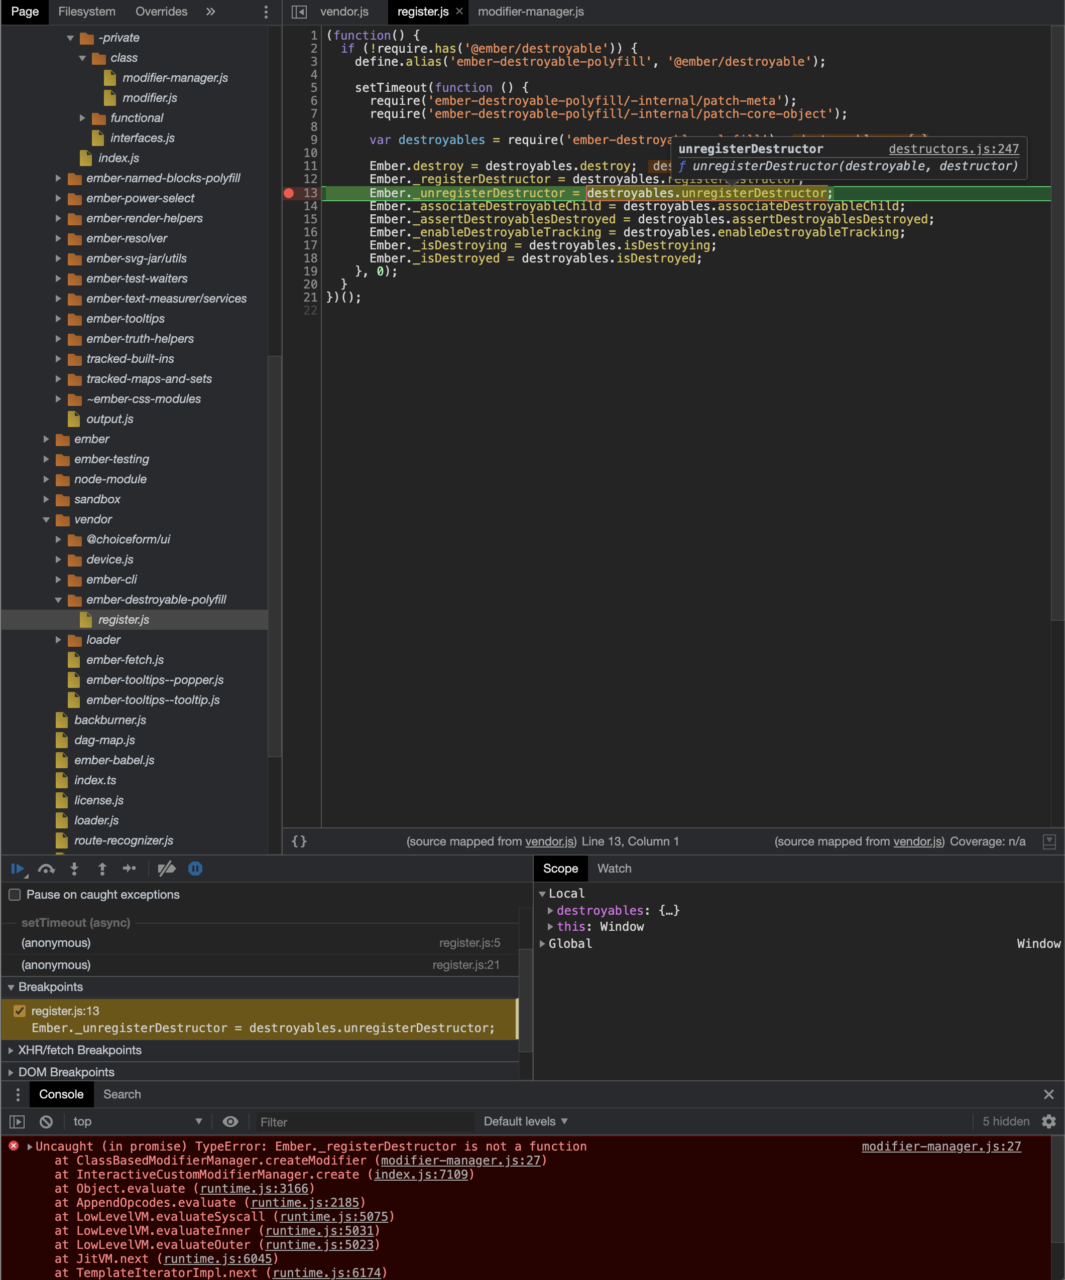Collapse the vendor folder in the file tree

click(x=47, y=519)
